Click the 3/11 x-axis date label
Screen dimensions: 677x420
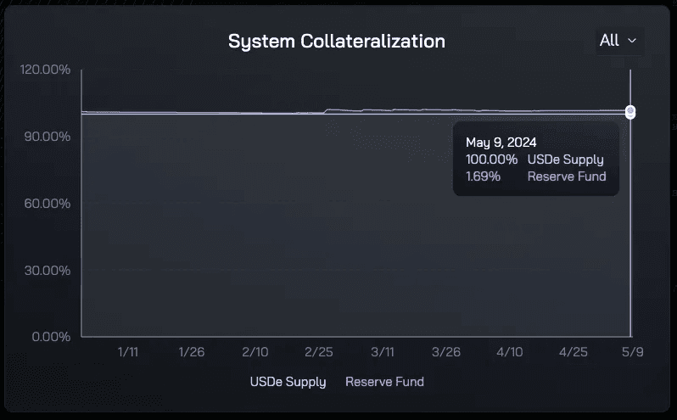click(383, 352)
